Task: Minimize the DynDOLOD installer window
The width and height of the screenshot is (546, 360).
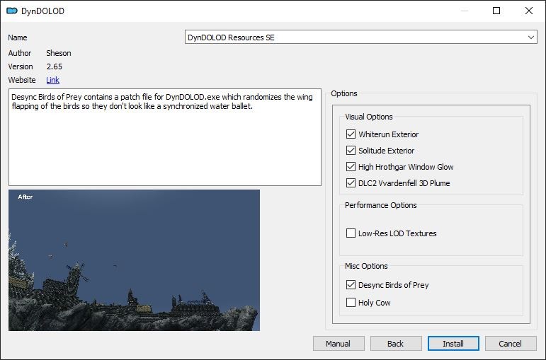Action: (x=465, y=11)
